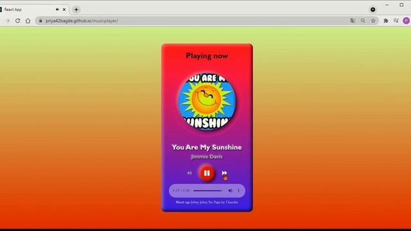Open the browser profile avatar
The image size is (411, 231).
[x=407, y=21]
